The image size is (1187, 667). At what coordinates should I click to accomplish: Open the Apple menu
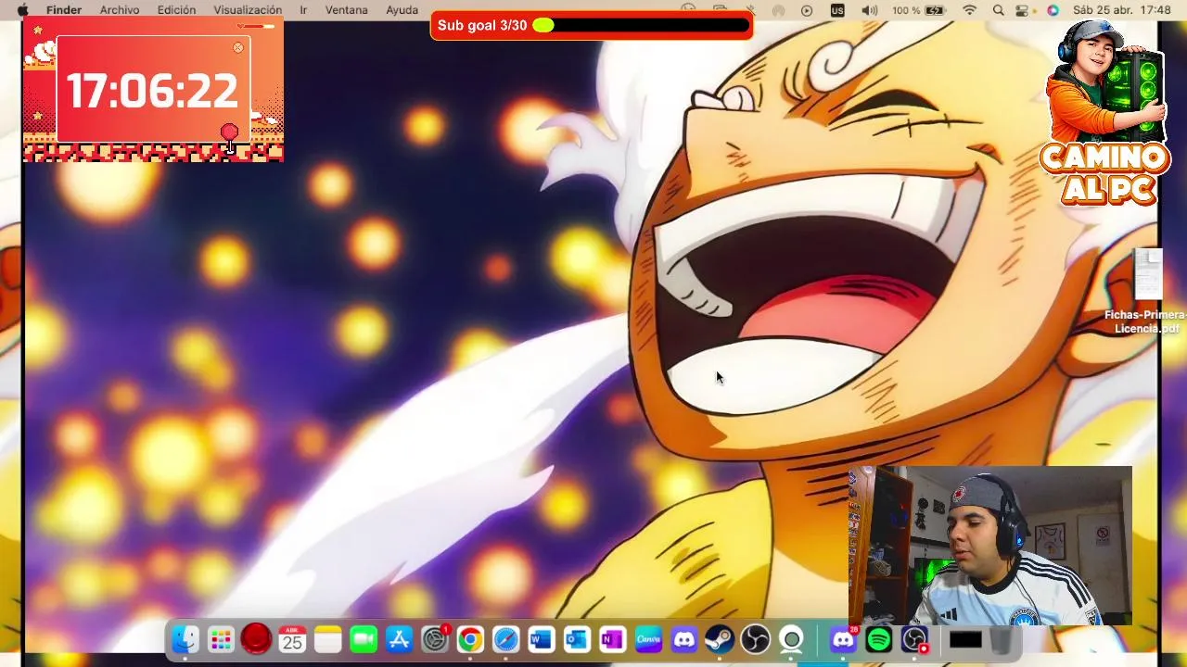point(23,10)
